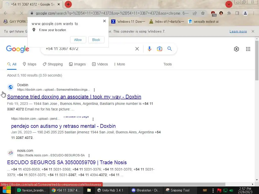Dismiss the location permission popup
The height and width of the screenshot is (194, 259).
click(x=104, y=21)
